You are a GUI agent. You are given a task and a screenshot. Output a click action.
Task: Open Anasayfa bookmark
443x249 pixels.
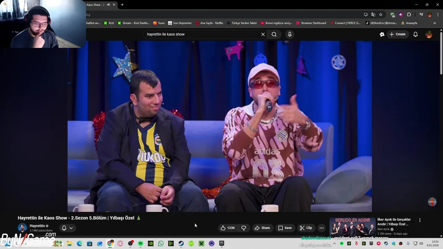point(409,23)
